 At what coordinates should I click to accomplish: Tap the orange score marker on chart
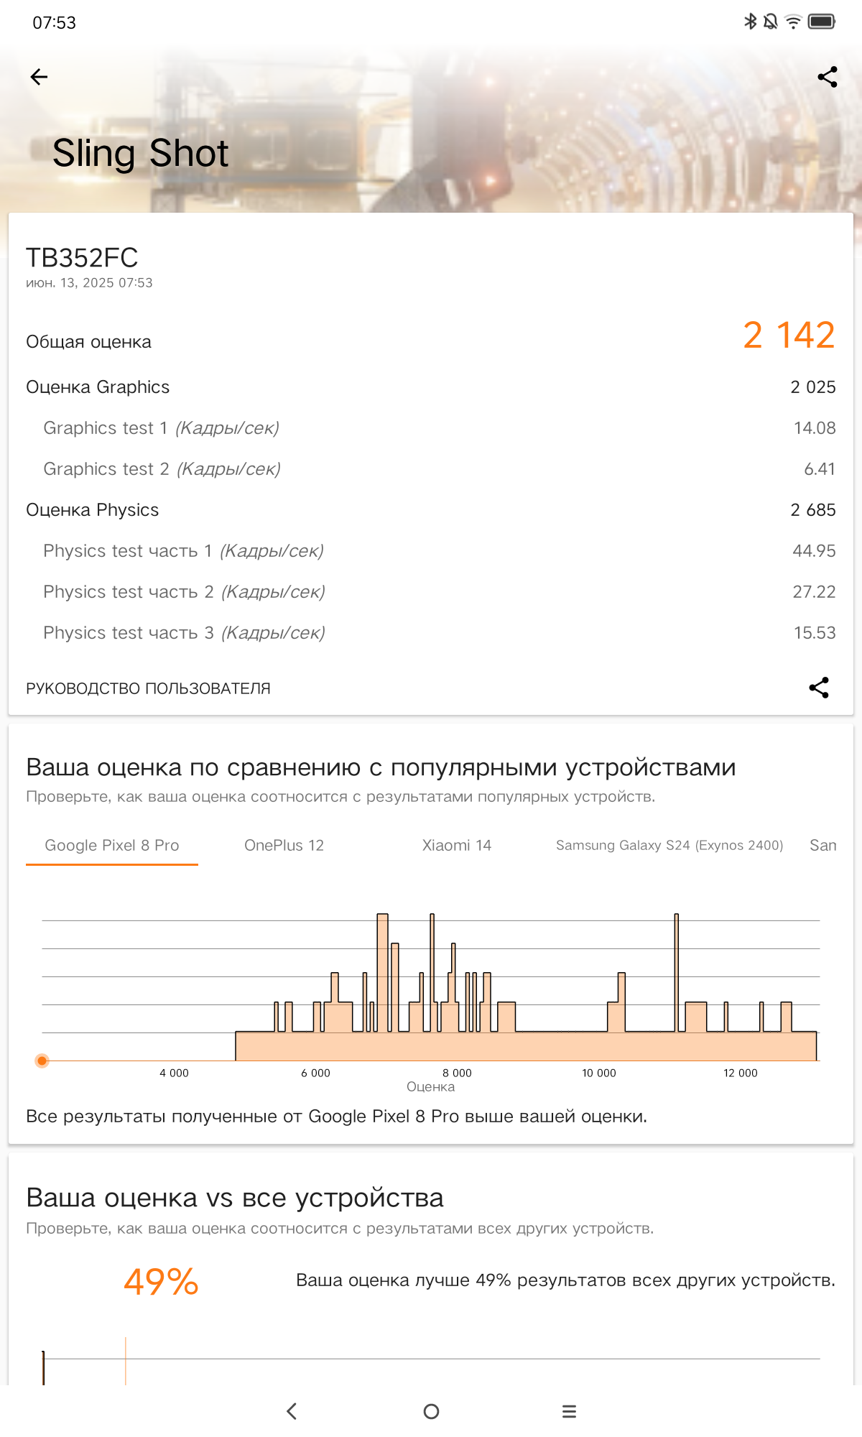[x=42, y=1061]
